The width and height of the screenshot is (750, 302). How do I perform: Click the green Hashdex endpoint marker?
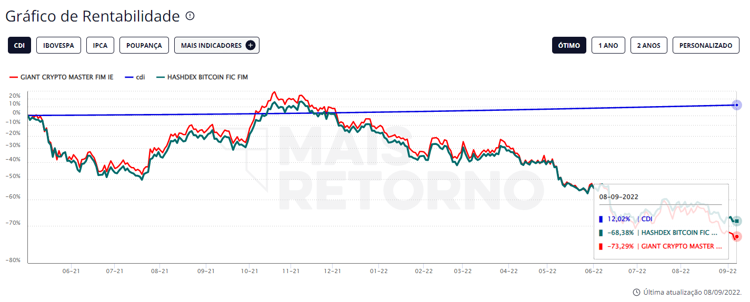pos(737,221)
